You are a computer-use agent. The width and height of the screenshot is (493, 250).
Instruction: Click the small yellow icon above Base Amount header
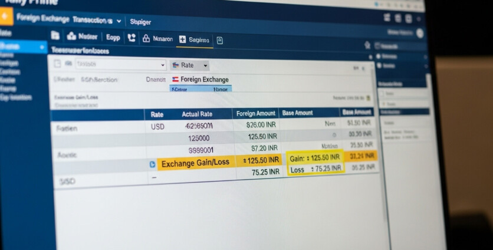pyautogui.click(x=368, y=98)
